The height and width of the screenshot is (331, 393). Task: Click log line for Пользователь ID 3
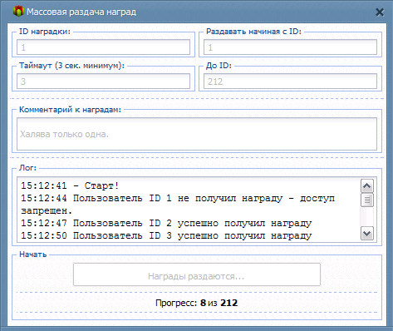tap(166, 235)
